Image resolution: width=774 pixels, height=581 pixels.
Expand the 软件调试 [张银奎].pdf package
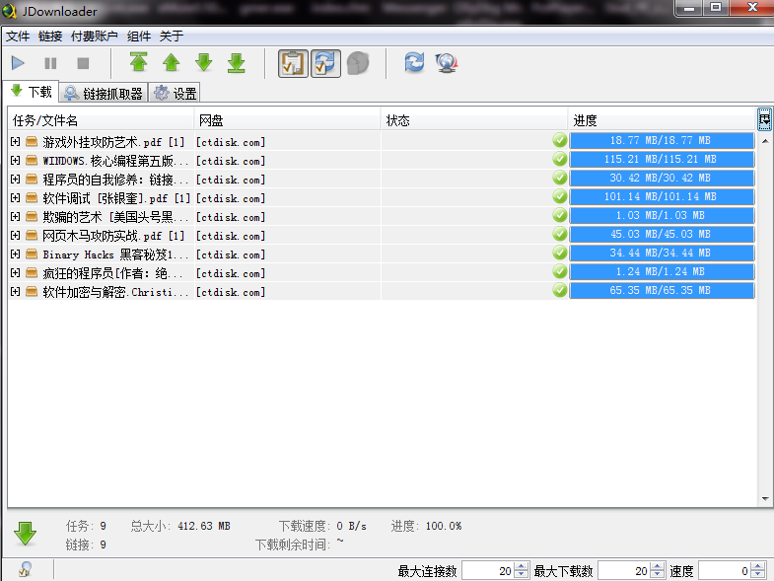(16, 198)
